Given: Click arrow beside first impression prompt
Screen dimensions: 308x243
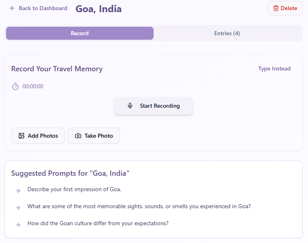Looking at the screenshot, I should pyautogui.click(x=18, y=191).
